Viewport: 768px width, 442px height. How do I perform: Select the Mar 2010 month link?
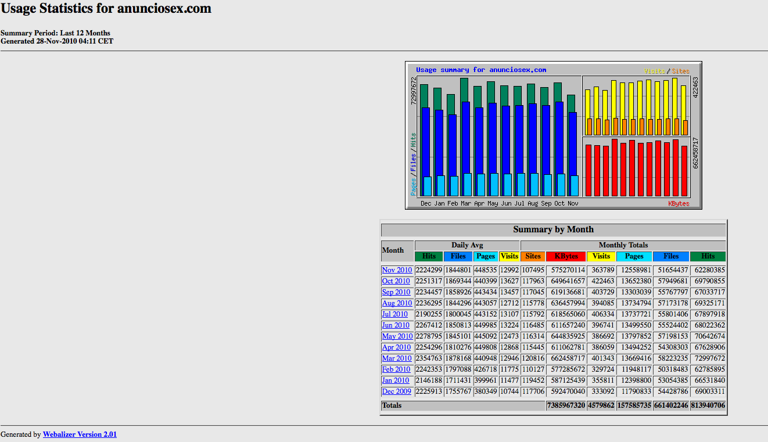pos(396,358)
